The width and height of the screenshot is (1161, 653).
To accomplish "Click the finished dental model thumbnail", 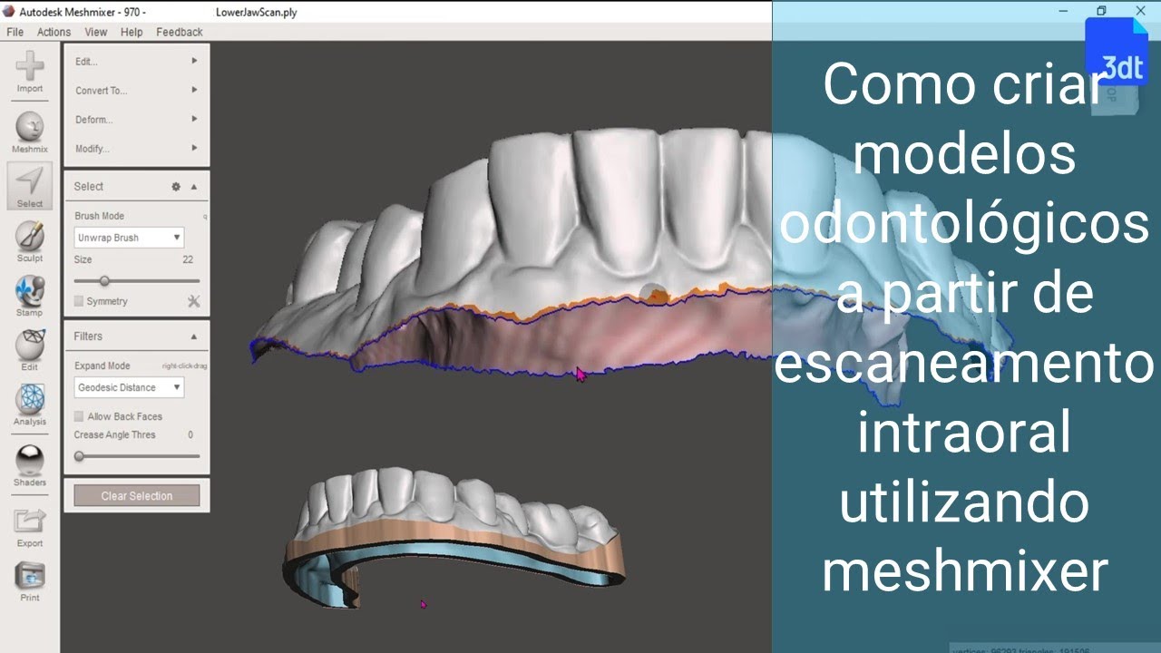I will [x=454, y=537].
